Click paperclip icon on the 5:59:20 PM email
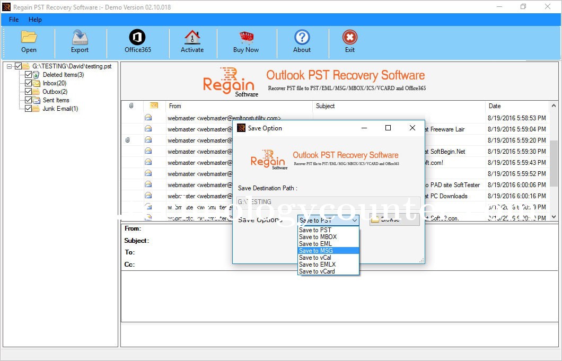The height and width of the screenshot is (361, 562). click(x=128, y=140)
